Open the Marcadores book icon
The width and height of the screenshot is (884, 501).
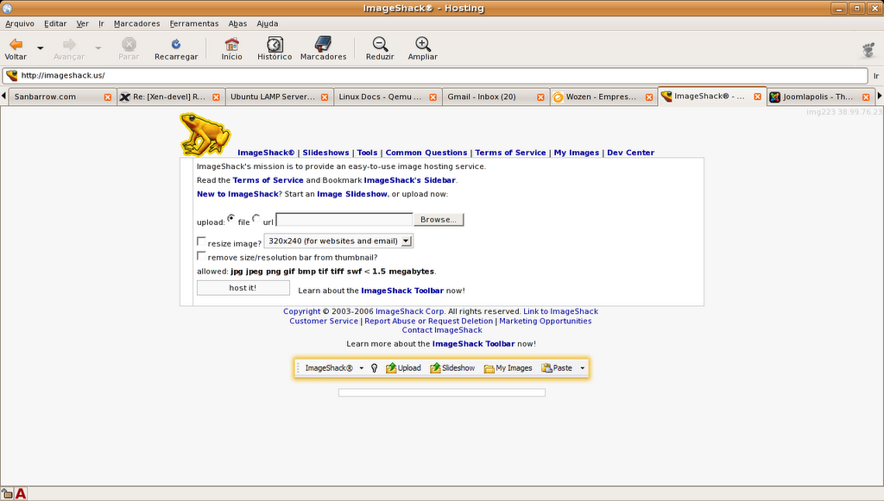(323, 44)
